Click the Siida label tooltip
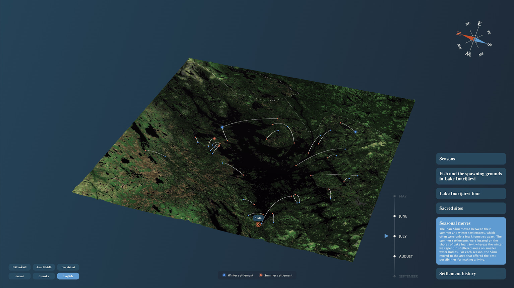 (258, 218)
